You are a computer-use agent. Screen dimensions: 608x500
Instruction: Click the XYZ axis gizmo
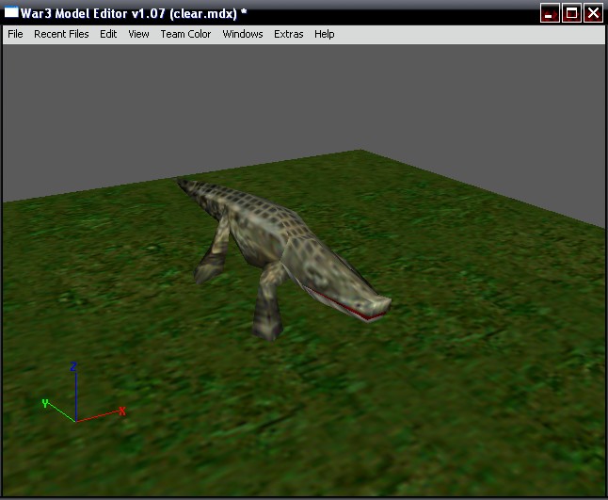84,393
